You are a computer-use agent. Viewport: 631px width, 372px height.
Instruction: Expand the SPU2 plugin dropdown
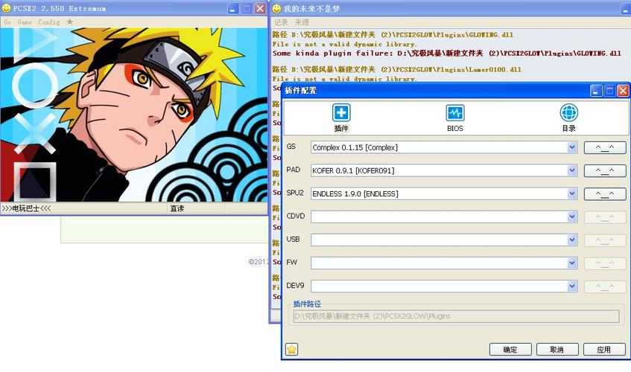pos(572,193)
